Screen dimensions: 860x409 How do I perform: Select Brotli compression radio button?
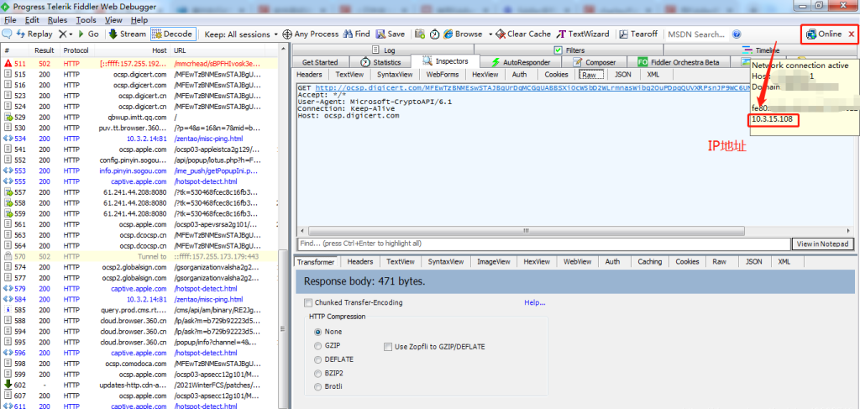coord(317,387)
